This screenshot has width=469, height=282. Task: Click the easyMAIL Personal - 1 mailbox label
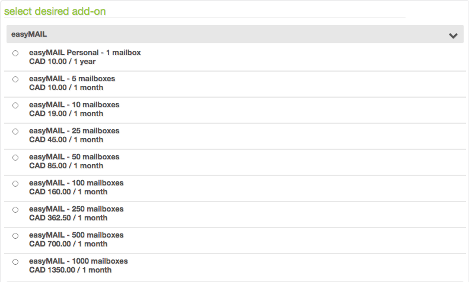(85, 53)
